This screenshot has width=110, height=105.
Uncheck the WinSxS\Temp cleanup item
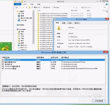tap(3, 62)
